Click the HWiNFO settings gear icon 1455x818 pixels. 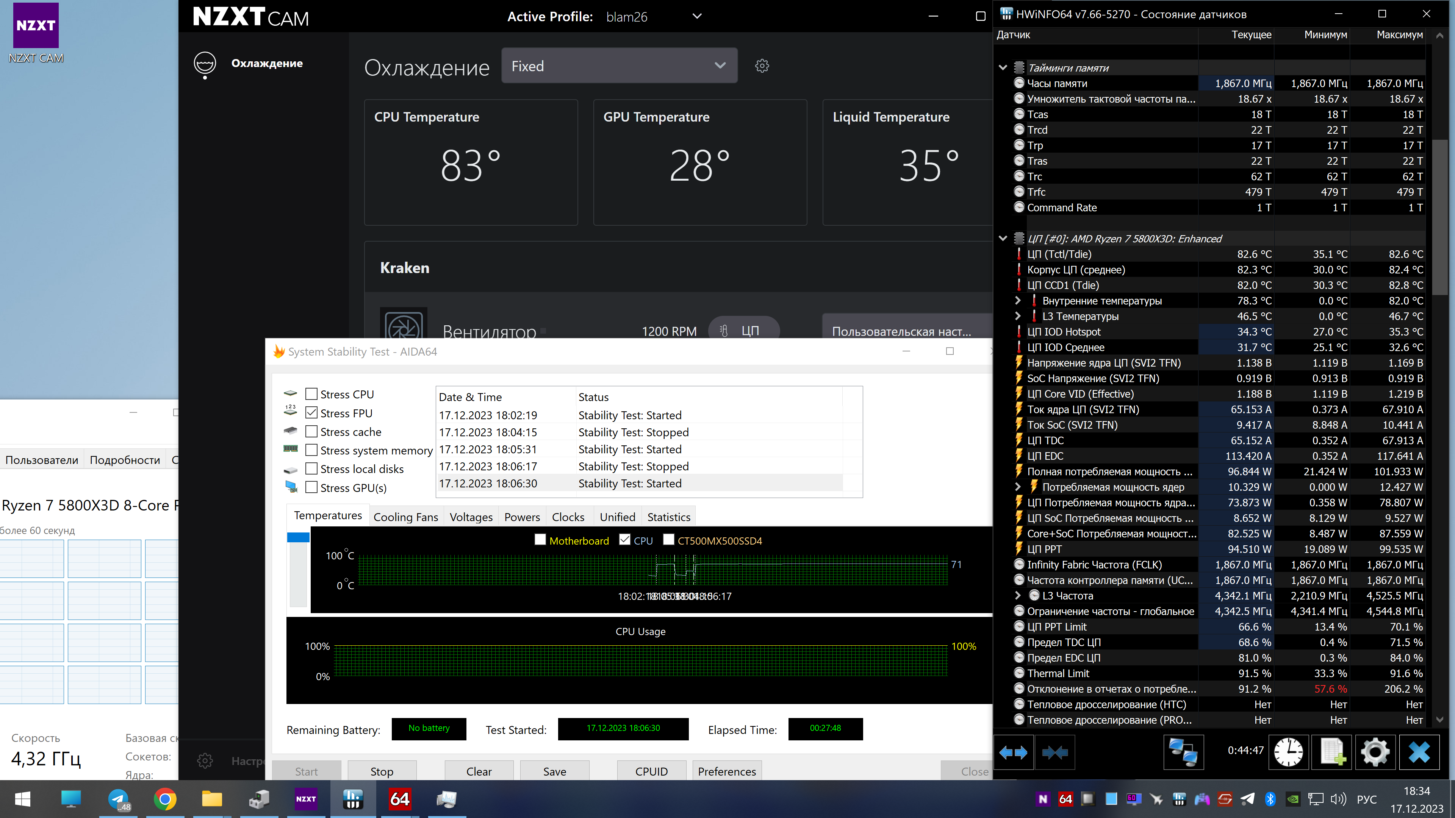pos(1375,752)
